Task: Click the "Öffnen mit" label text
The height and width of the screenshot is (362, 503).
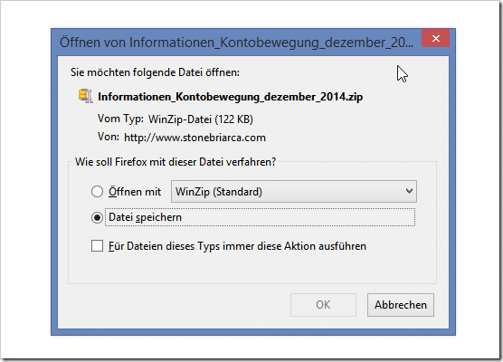Action: pos(135,192)
